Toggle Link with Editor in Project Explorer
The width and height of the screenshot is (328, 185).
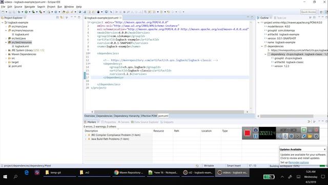click(x=61, y=17)
